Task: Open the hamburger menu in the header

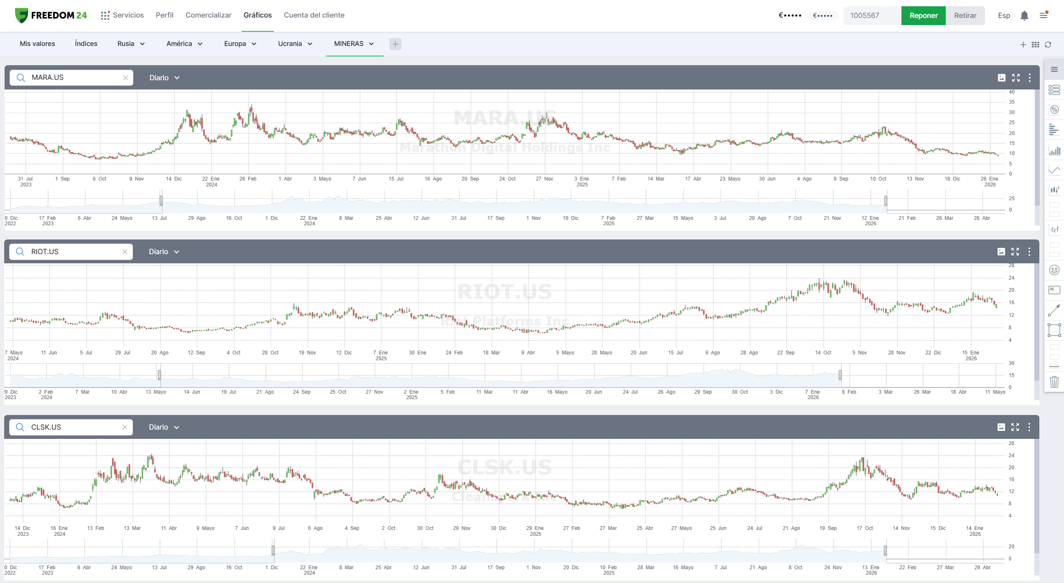Action: coord(1044,15)
